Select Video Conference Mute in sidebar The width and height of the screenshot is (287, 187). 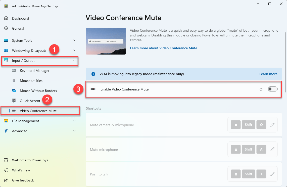tap(38, 111)
